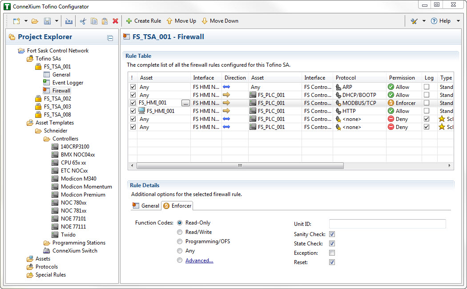This screenshot has height=289, width=467.
Task: Collapse all in Project Explorer
Action: (x=110, y=38)
